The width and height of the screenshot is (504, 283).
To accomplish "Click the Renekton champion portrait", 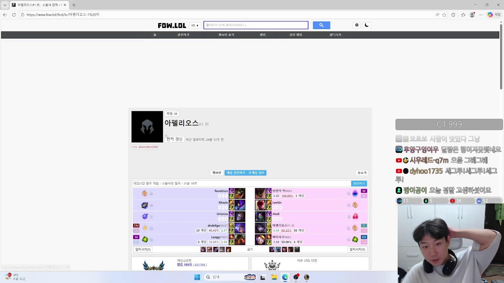I will pyautogui.click(x=240, y=193).
